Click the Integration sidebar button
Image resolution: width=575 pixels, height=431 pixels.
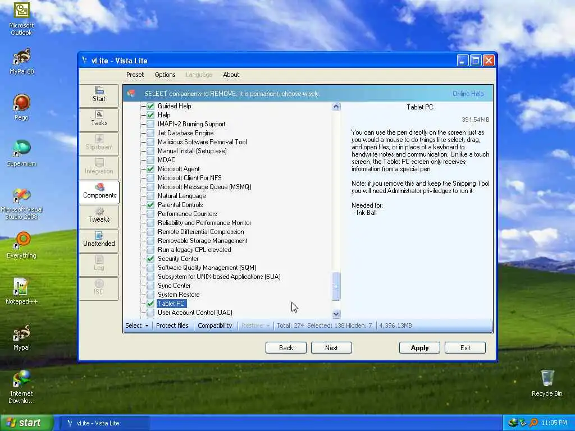(x=99, y=167)
